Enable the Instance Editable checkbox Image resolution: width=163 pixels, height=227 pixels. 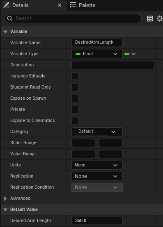tap(75, 76)
